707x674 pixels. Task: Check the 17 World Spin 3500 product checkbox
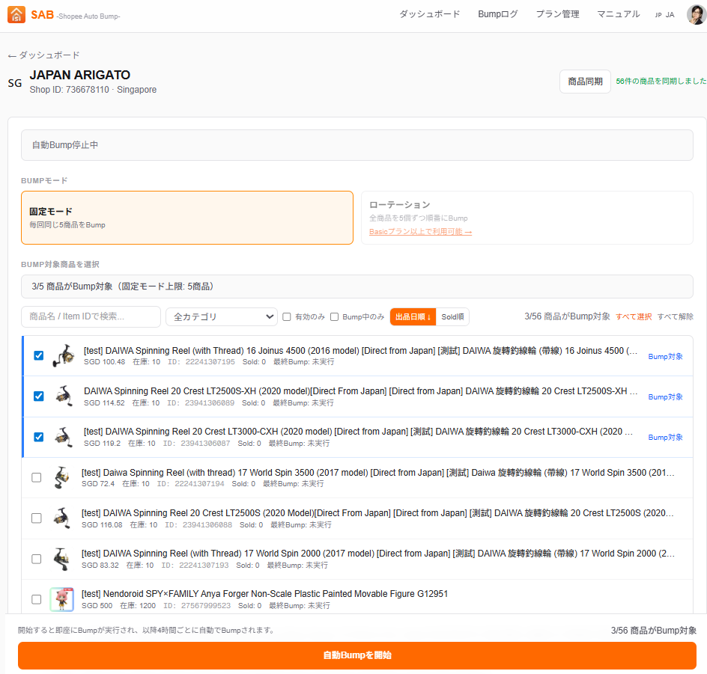37,477
